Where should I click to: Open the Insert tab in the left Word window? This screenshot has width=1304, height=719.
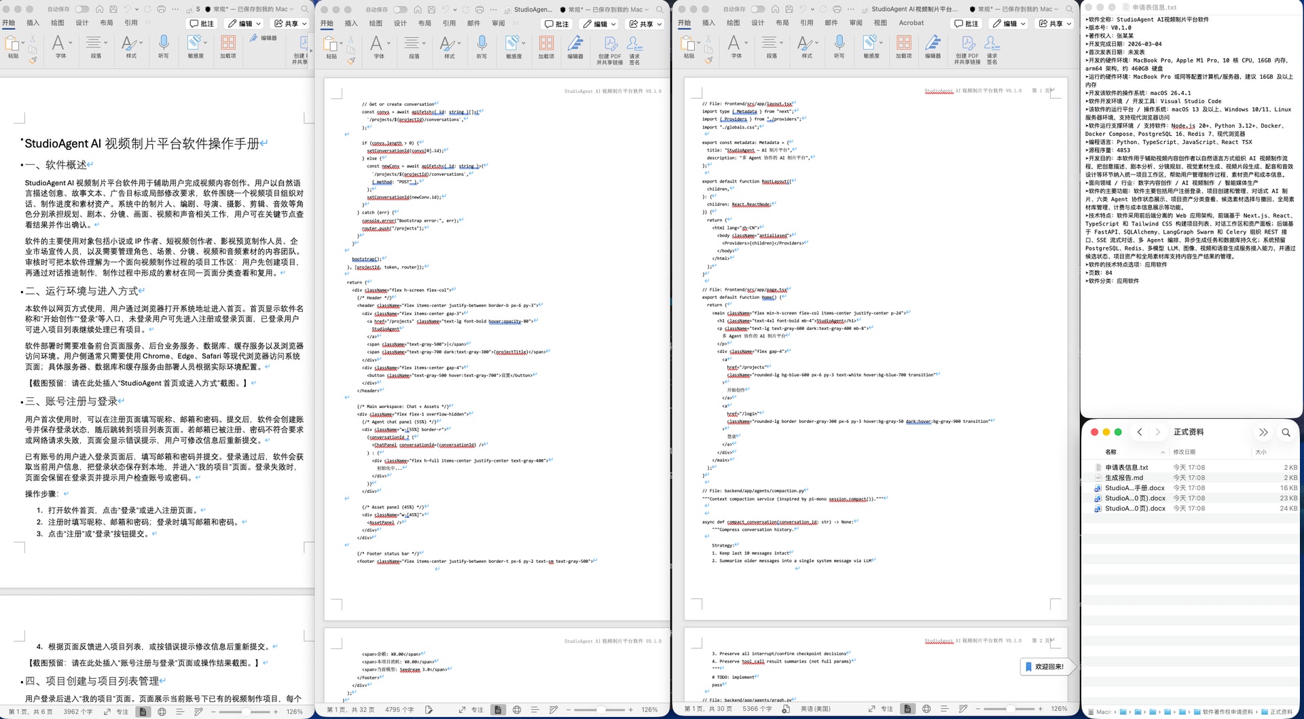[x=33, y=23]
